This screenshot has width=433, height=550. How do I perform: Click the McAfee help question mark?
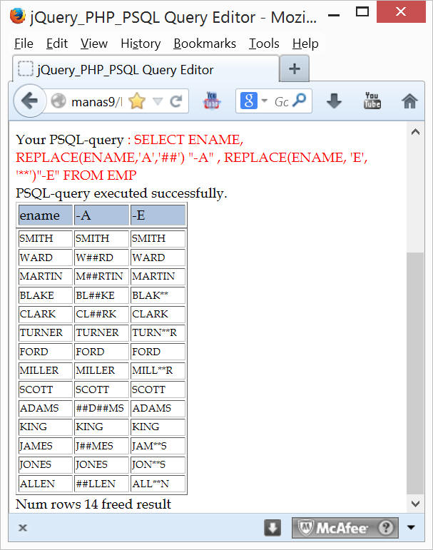[386, 527]
